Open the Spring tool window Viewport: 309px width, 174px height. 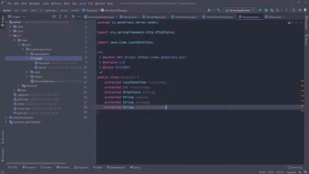135,167
